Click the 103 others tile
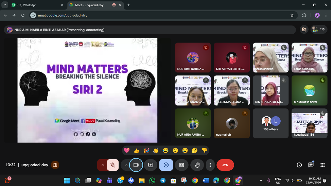332x187 pixels. pos(270,123)
